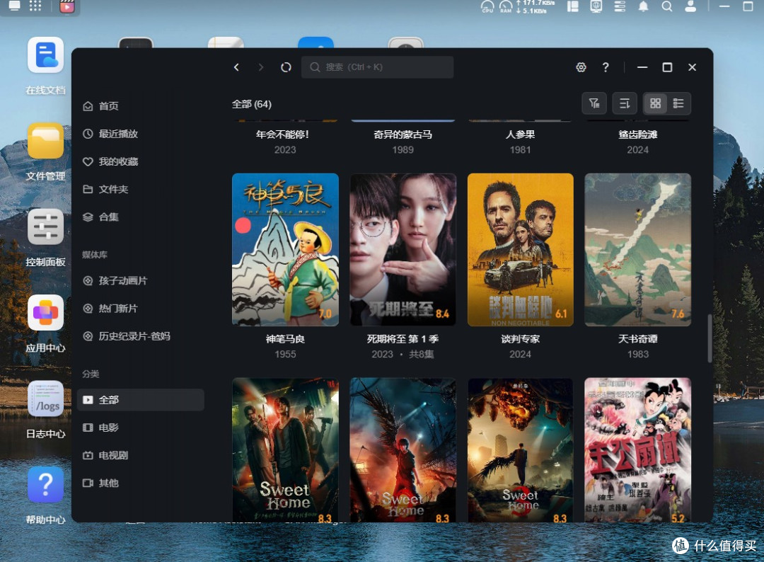Open the help question mark
The height and width of the screenshot is (562, 764).
(x=605, y=67)
